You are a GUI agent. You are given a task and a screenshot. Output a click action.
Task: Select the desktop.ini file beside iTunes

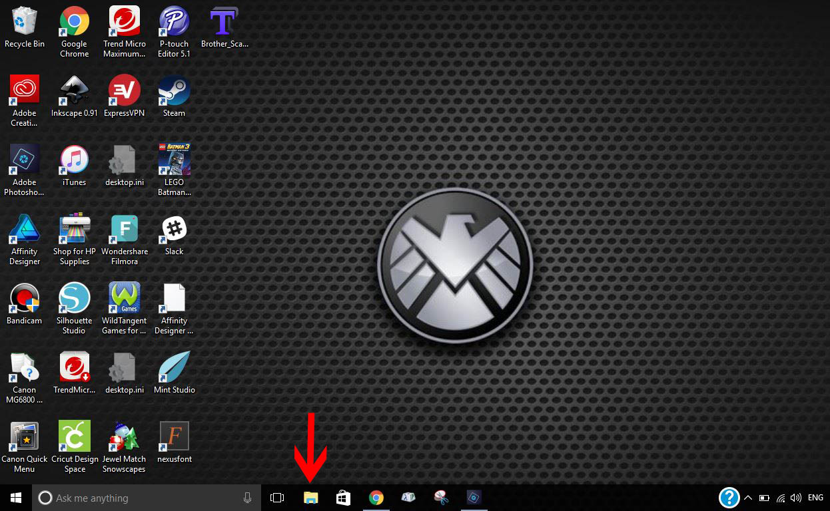(x=124, y=166)
